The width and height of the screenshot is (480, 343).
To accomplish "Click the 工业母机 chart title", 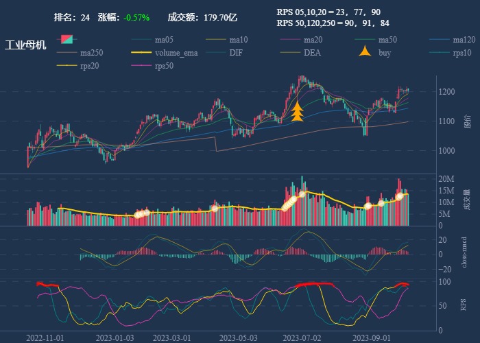I will [x=25, y=45].
